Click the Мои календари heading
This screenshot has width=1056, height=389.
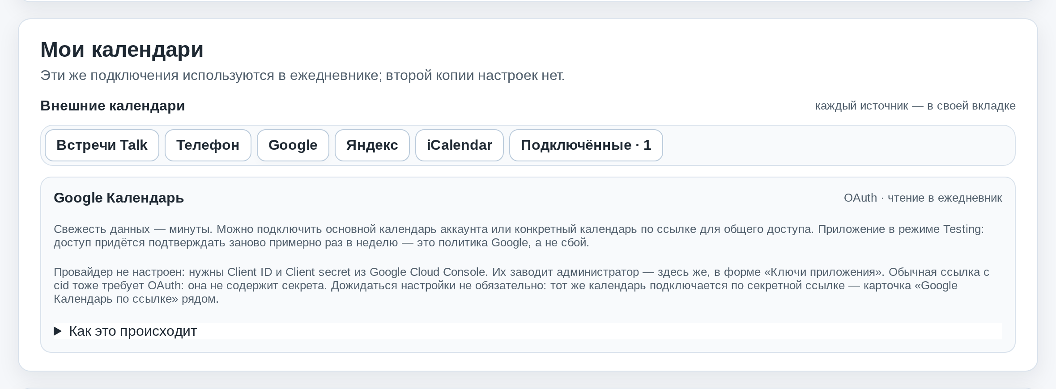(122, 49)
